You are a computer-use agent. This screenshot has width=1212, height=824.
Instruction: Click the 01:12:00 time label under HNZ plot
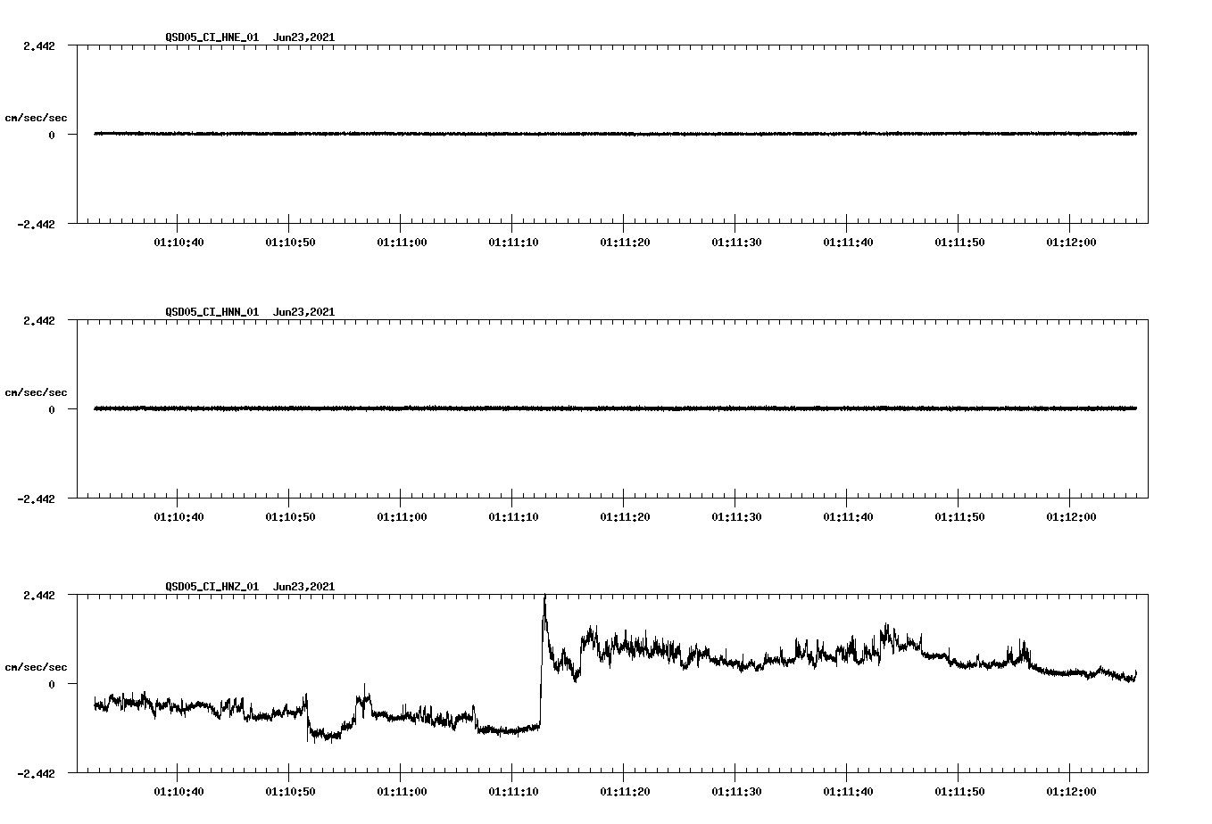pyautogui.click(x=1071, y=792)
